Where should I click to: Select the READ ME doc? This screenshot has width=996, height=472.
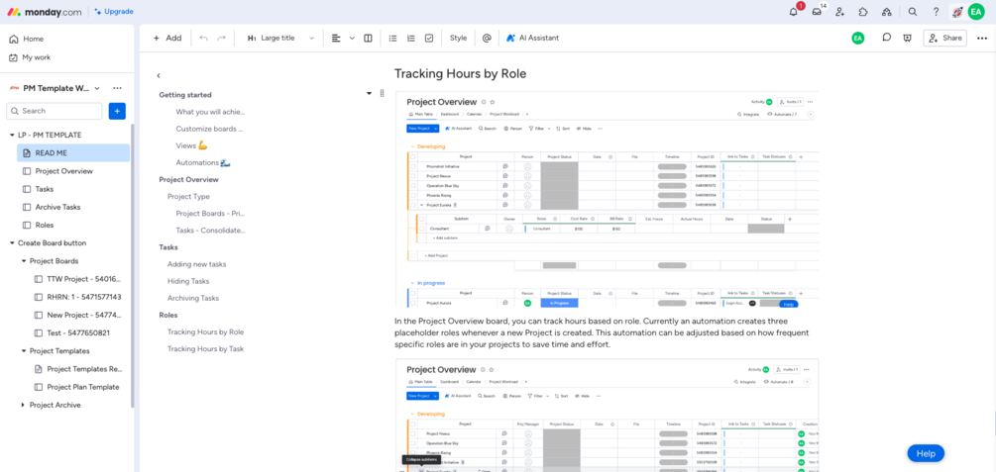coord(73,153)
